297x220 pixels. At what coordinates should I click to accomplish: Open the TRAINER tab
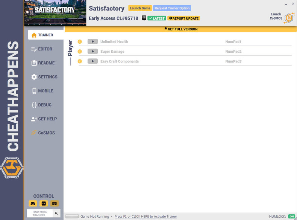46,35
